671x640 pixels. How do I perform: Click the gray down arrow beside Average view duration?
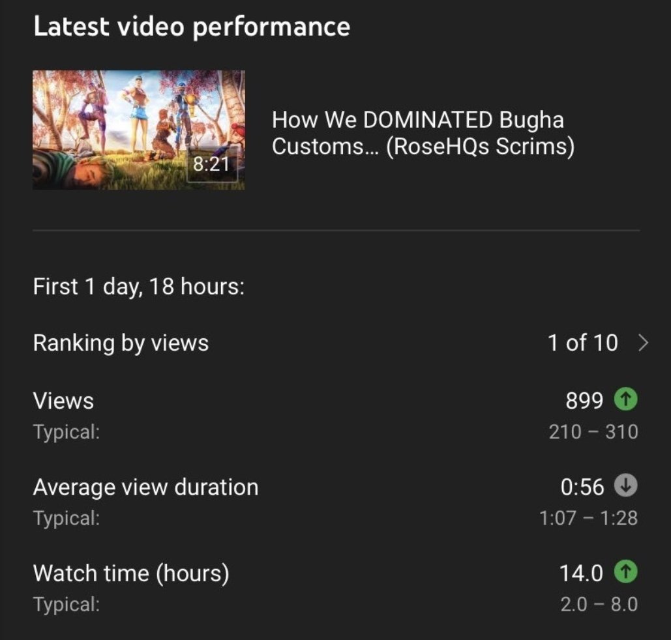(x=625, y=486)
